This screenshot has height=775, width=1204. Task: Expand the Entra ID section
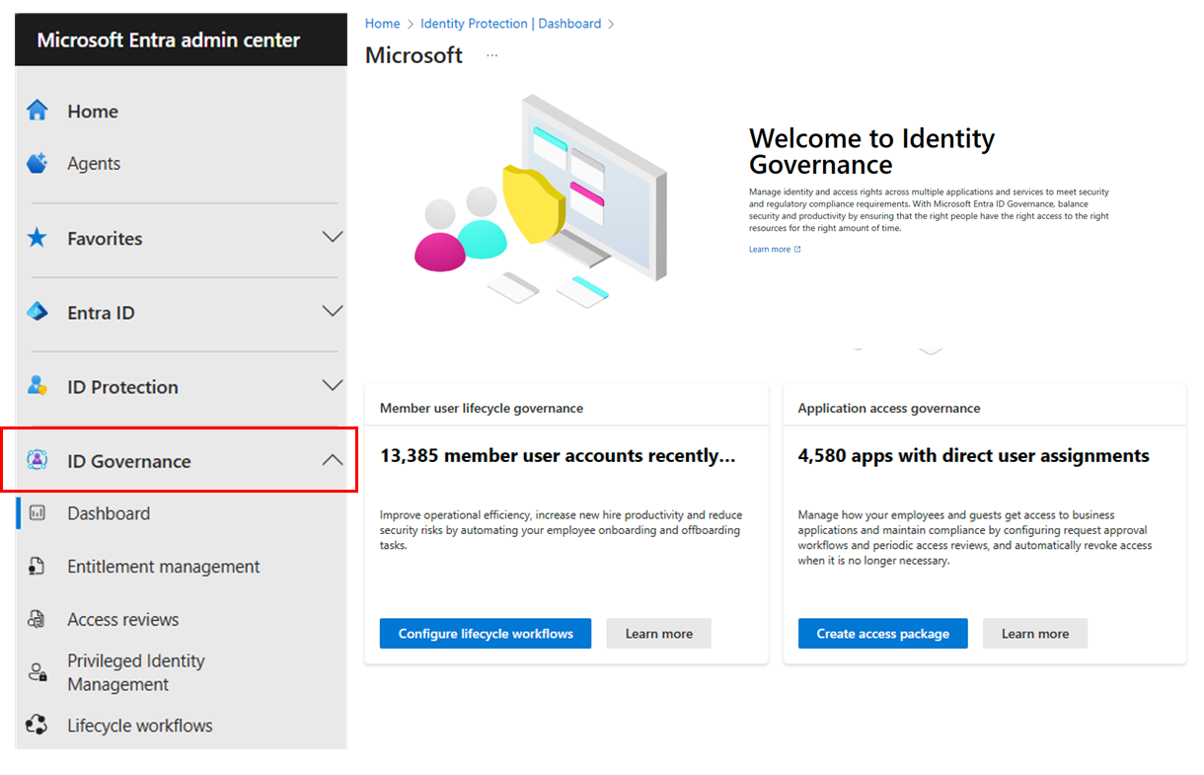coord(333,312)
